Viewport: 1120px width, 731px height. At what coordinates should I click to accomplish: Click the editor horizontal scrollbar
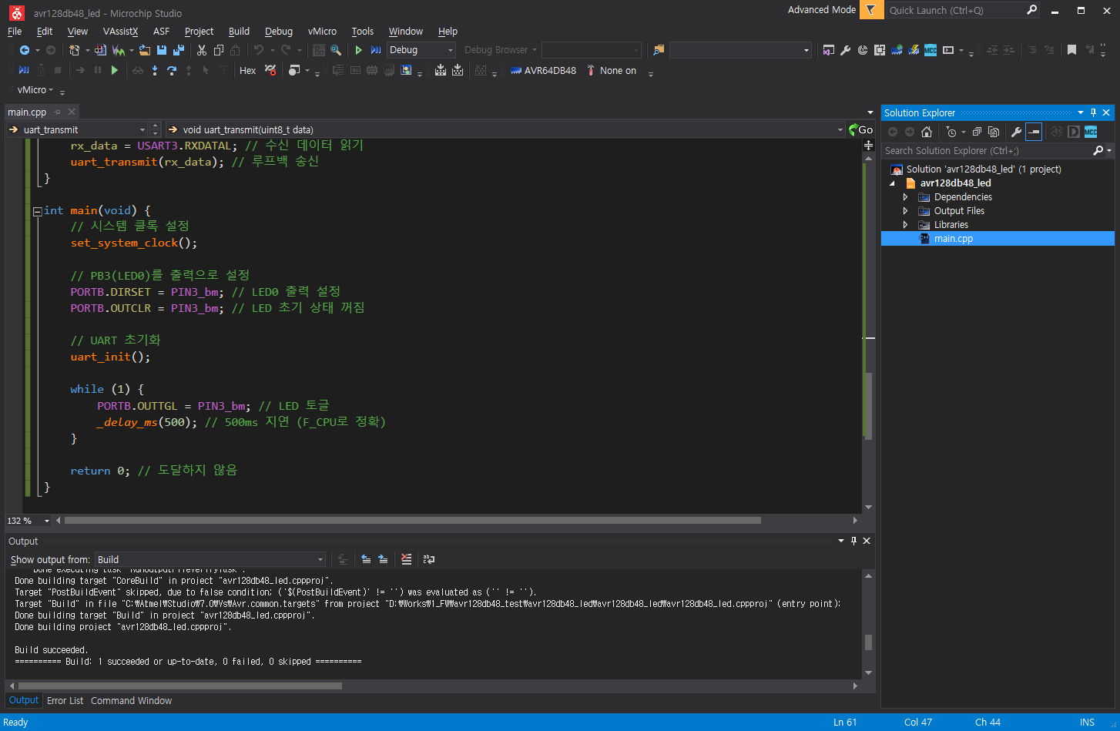pyautogui.click(x=413, y=521)
